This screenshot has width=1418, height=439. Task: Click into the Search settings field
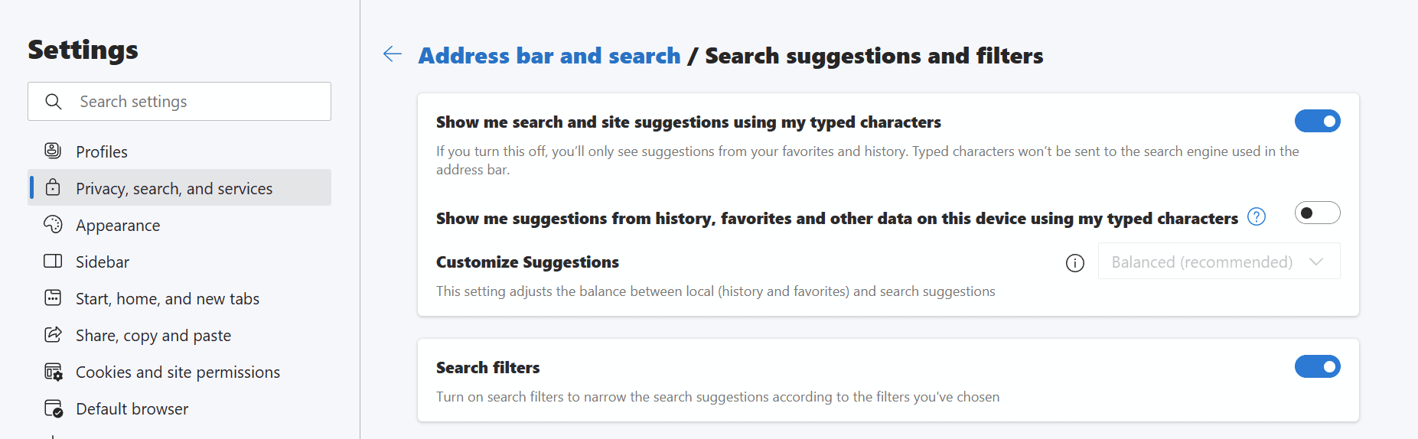(x=180, y=101)
